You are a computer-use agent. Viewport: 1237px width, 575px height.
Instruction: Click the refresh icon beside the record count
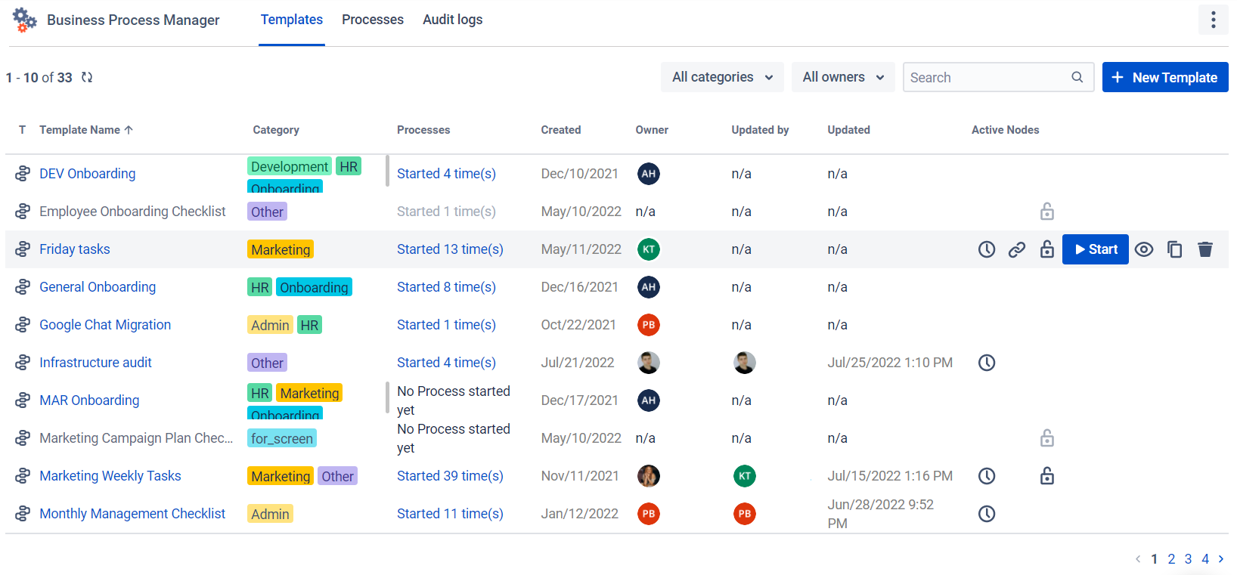[87, 77]
